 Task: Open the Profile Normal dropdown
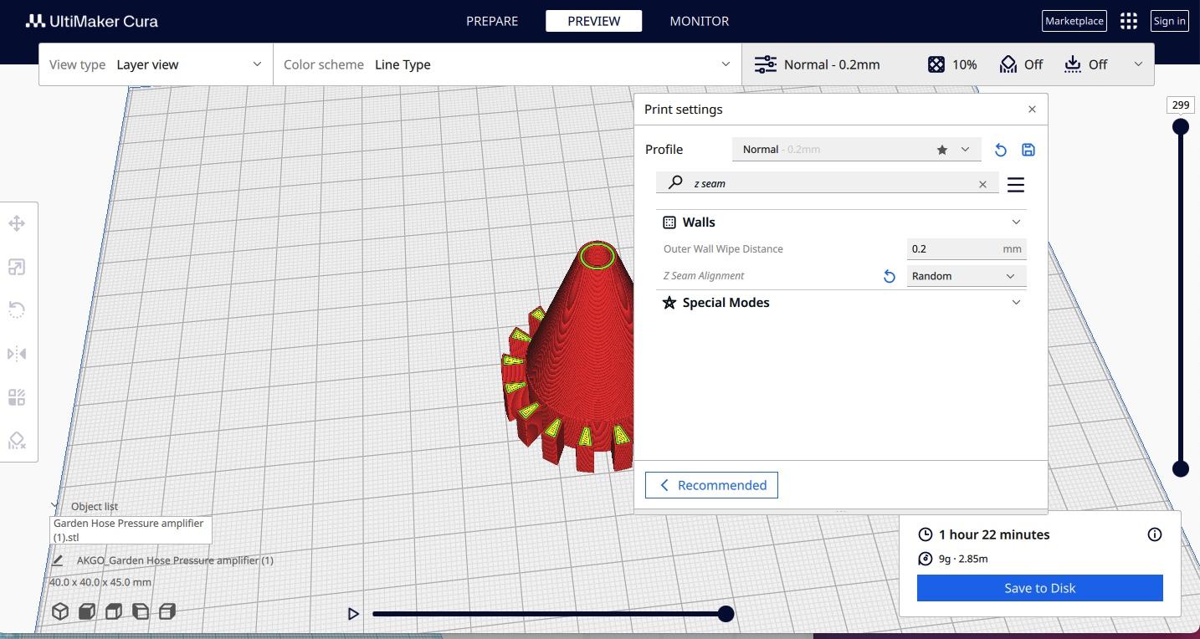click(856, 150)
